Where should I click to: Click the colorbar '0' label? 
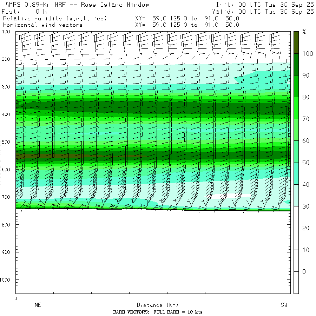pyautogui.click(x=304, y=272)
